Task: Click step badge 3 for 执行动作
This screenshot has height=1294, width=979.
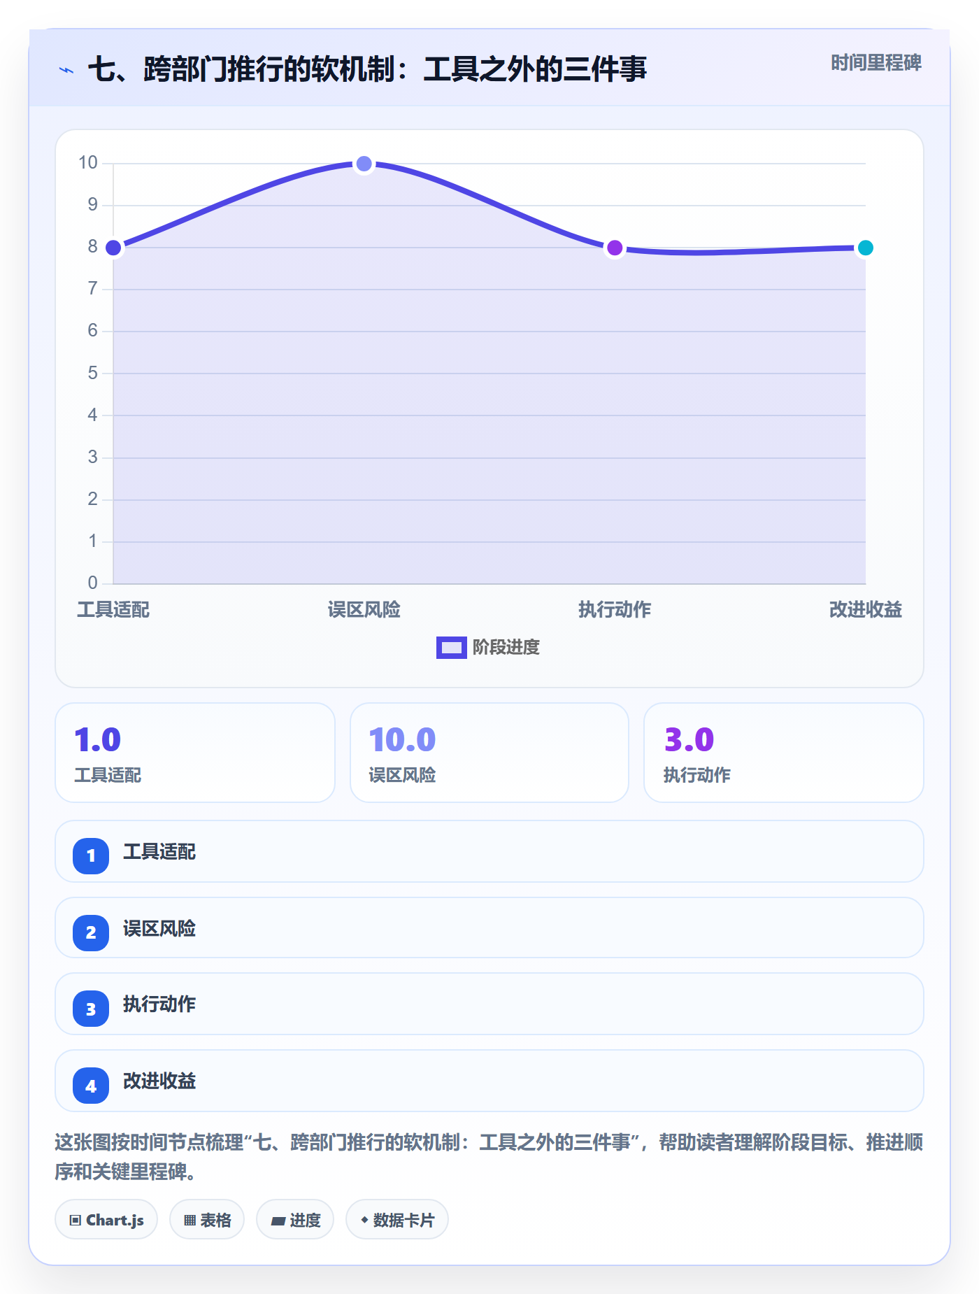Action: point(91,1009)
